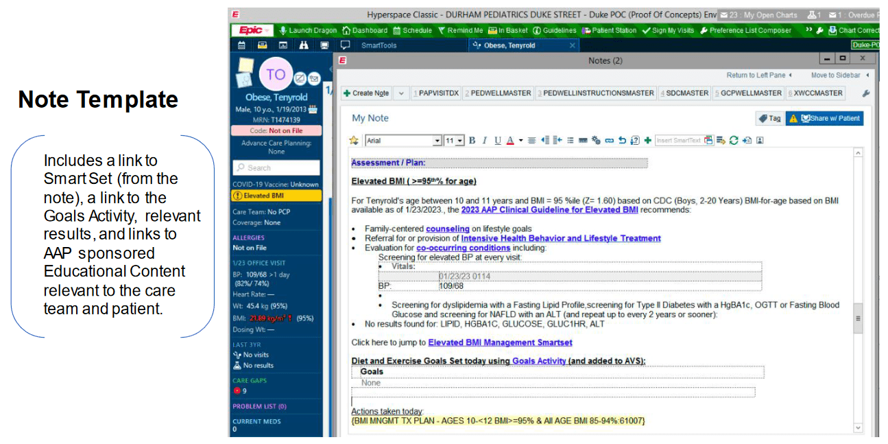Click the wrench icon in the green toolbar
888x444 pixels.
819,30
